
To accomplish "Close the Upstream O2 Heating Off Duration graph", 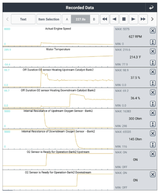I will [153, 72].
